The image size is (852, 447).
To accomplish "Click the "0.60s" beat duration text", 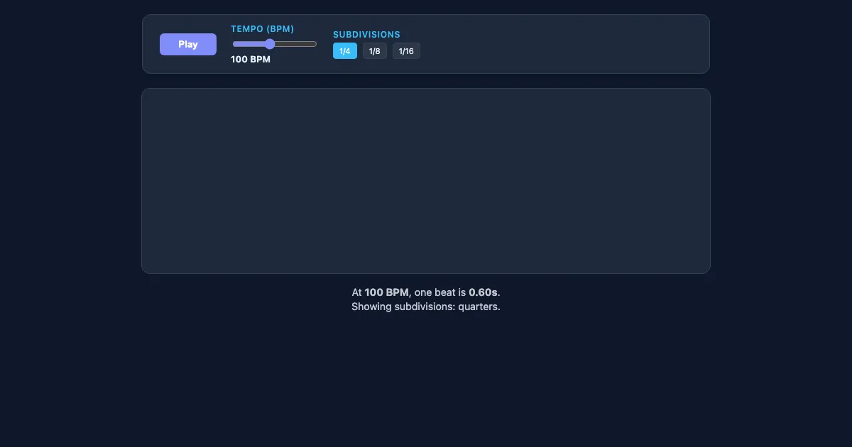I will coord(483,292).
